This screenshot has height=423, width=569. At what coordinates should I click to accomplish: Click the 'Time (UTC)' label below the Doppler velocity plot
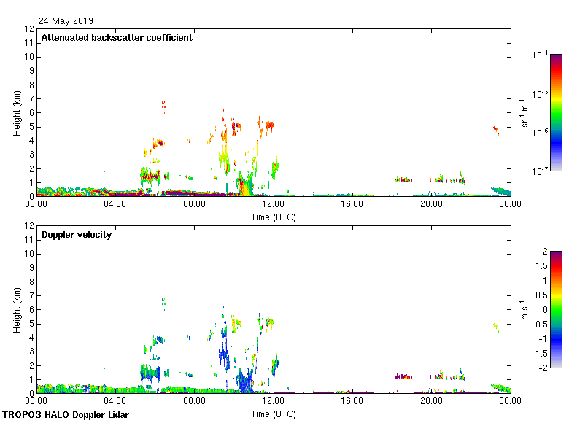click(274, 414)
